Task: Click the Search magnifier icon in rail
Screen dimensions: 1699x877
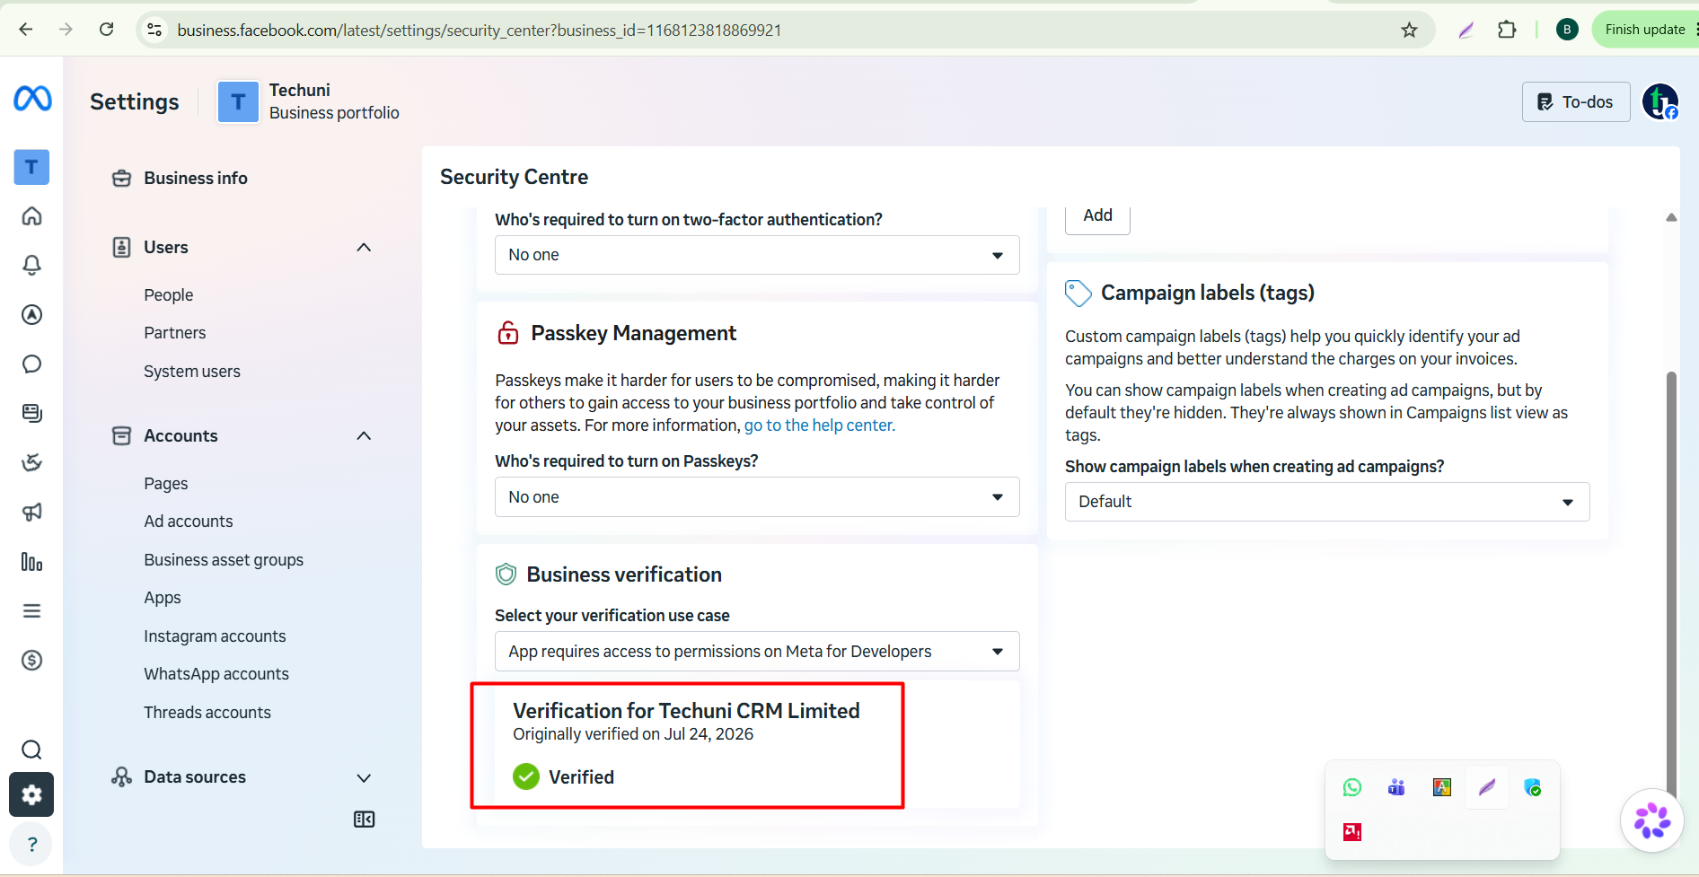Action: pyautogui.click(x=31, y=750)
